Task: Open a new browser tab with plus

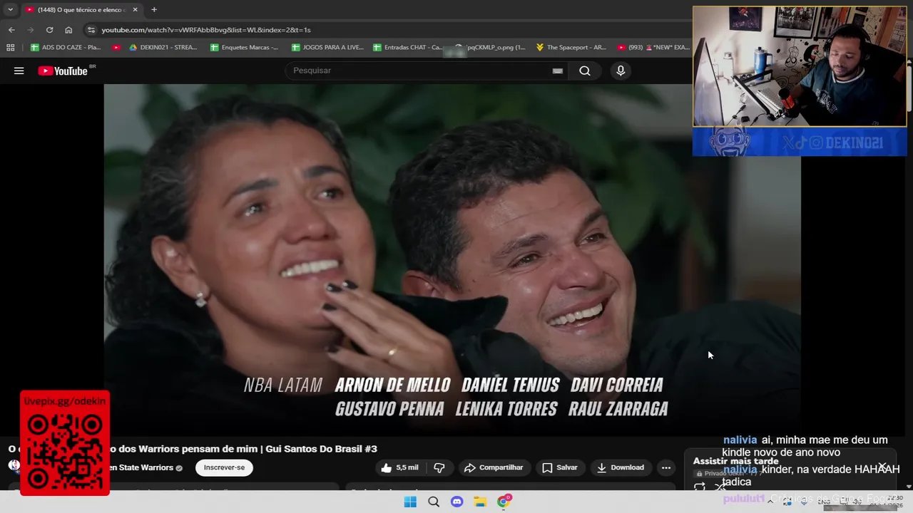Action: pos(153,9)
